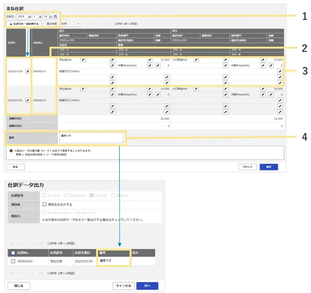The height and width of the screenshot is (293, 311).
Task: Click the リセット button
Action: point(248,167)
